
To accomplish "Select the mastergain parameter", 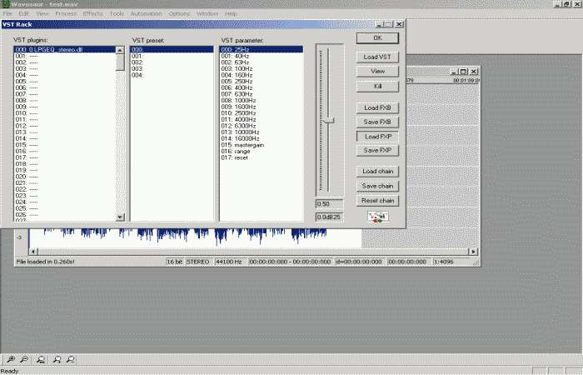I will coord(242,144).
